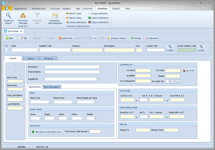The width and height of the screenshot is (215, 150).
Task: Tick the CS checkbox
Action: 6,50
